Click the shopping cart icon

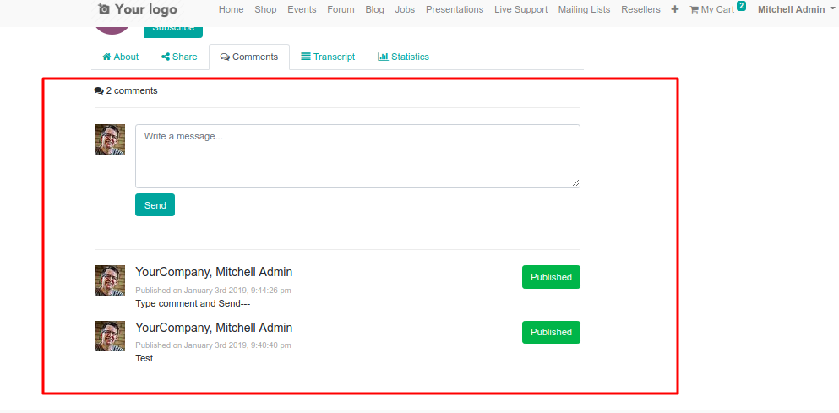tap(694, 9)
